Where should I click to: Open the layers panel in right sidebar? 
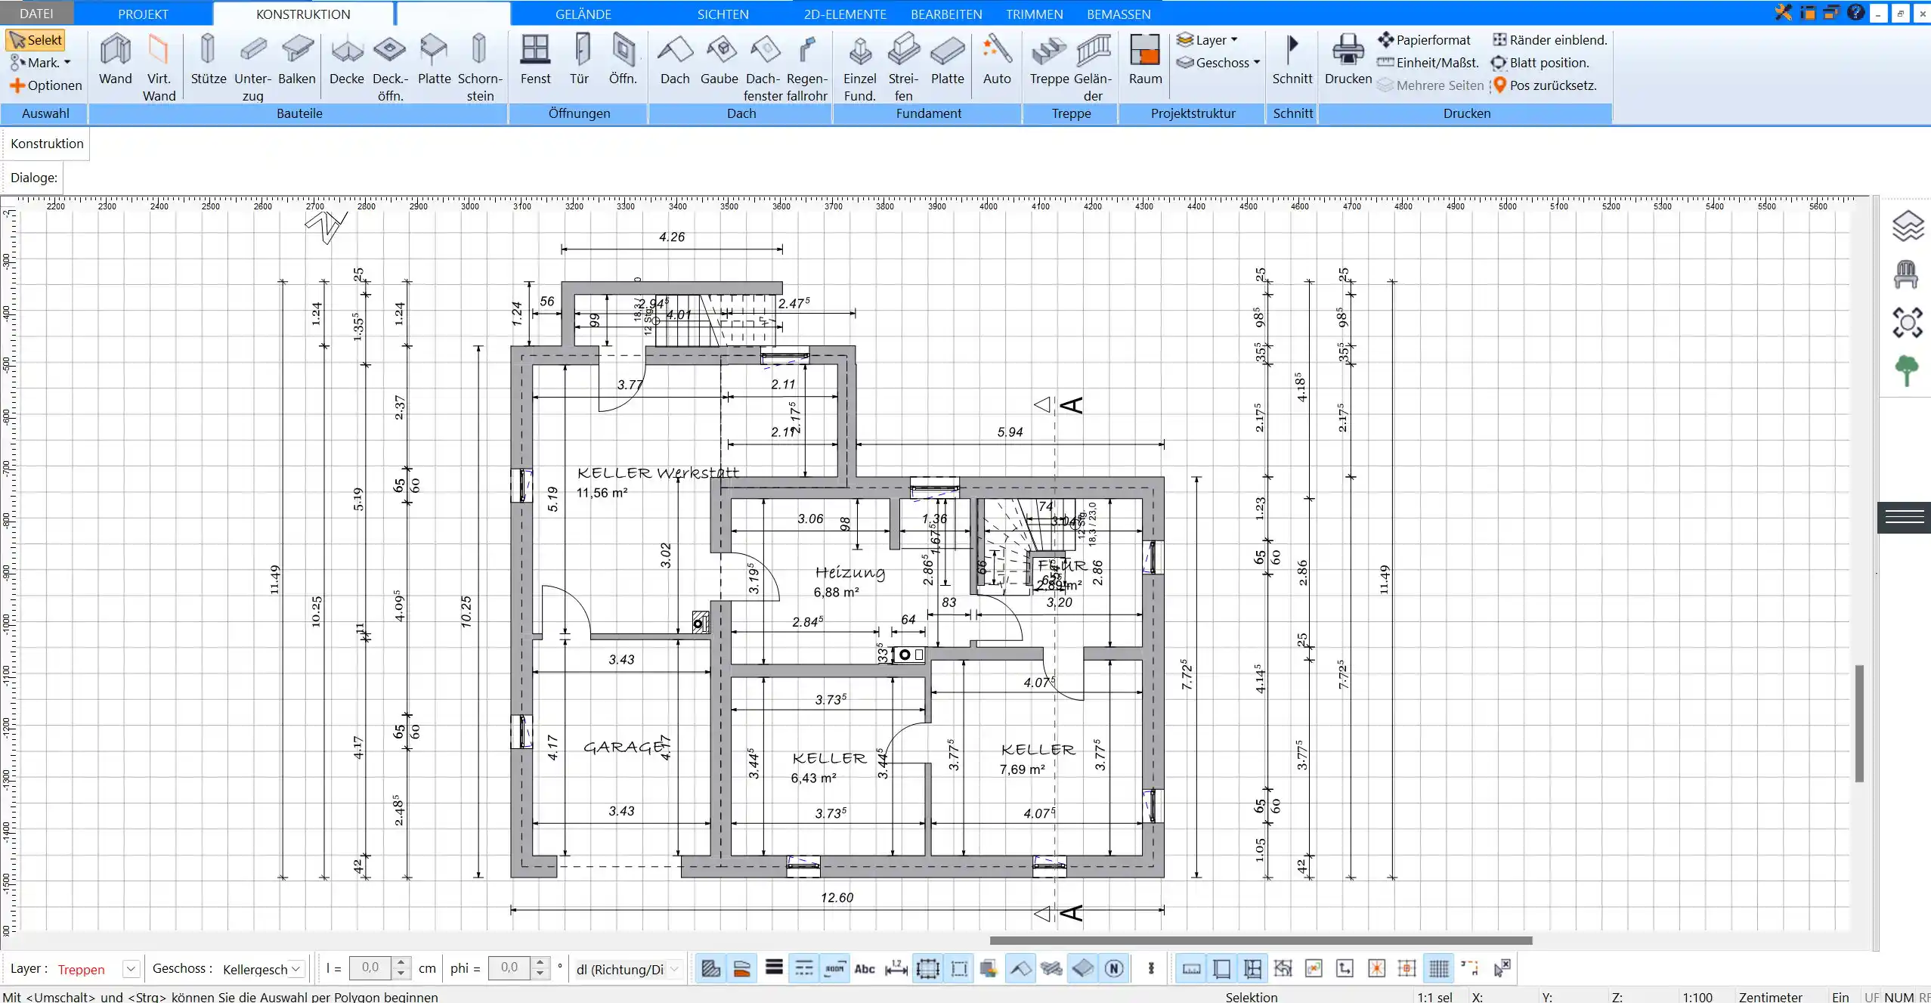click(x=1908, y=226)
